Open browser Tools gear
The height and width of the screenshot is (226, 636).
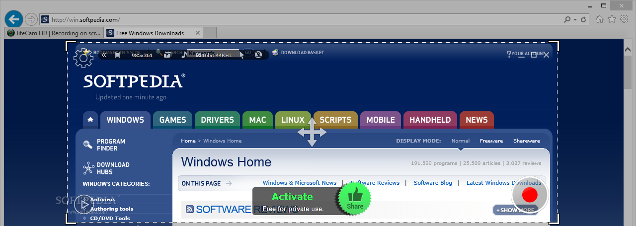pos(624,19)
